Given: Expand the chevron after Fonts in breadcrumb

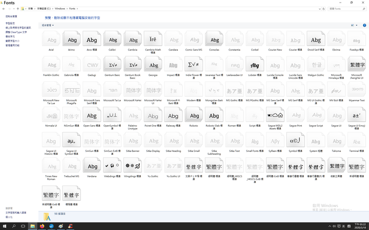Looking at the screenshot, I should pos(77,9).
